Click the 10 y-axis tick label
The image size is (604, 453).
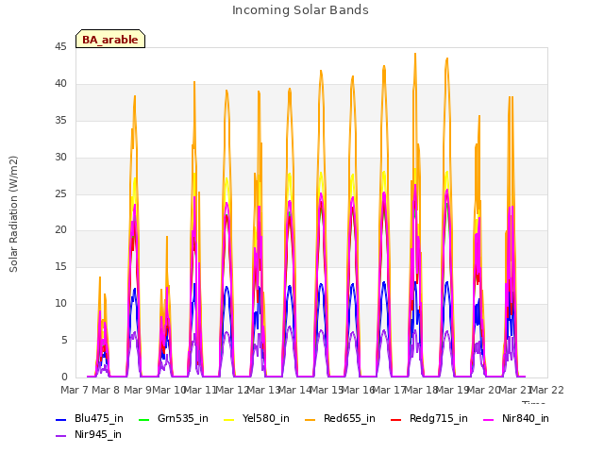[x=60, y=304]
